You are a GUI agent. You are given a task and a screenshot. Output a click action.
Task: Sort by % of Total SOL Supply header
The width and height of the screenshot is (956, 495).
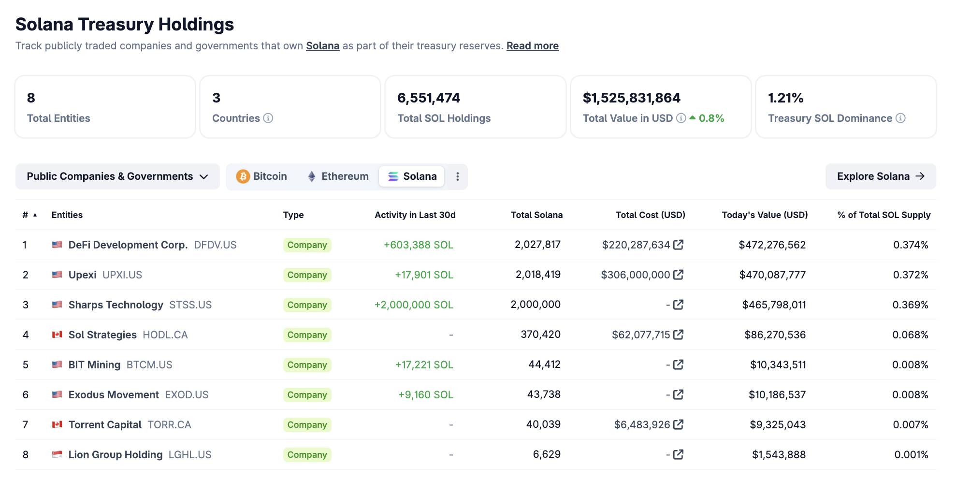884,215
